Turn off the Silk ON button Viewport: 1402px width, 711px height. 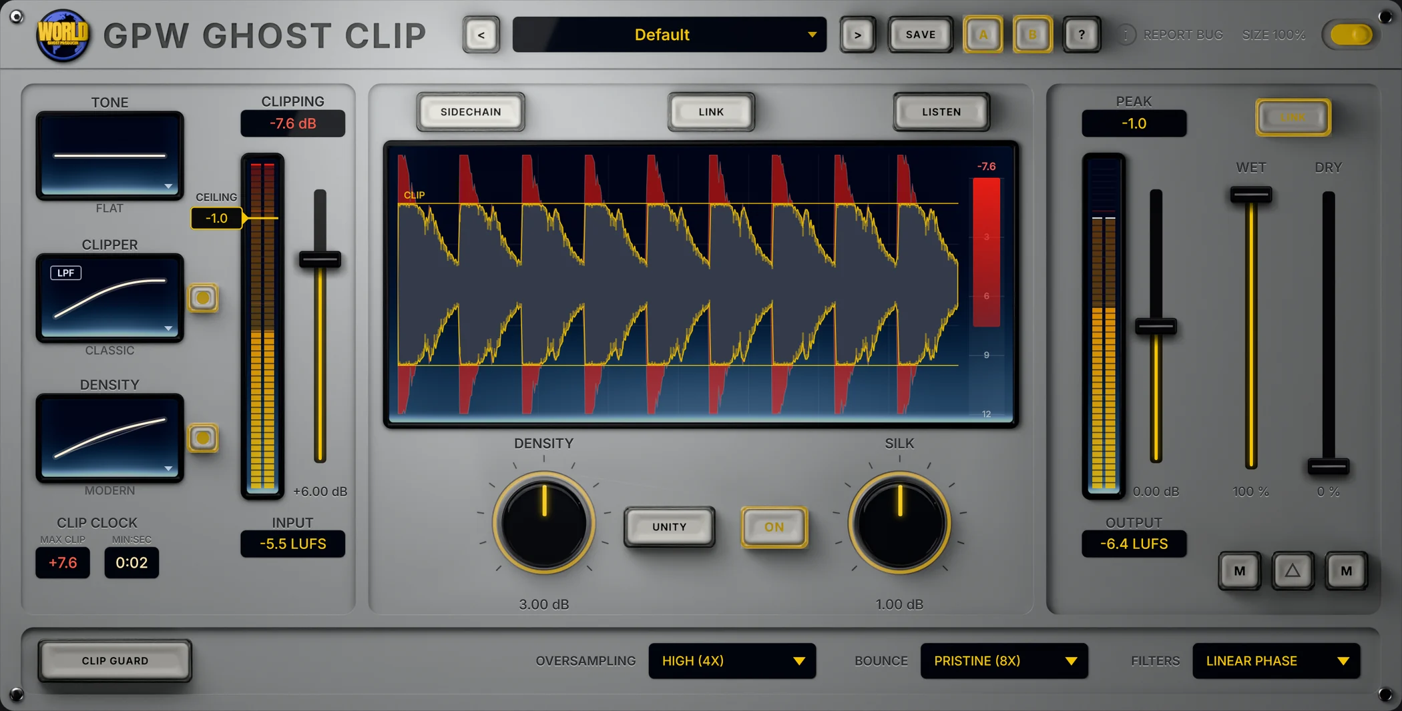[x=774, y=527]
